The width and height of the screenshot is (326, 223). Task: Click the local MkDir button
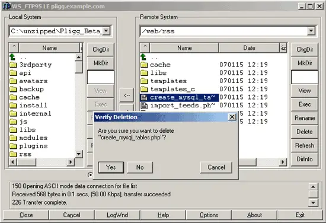101,63
